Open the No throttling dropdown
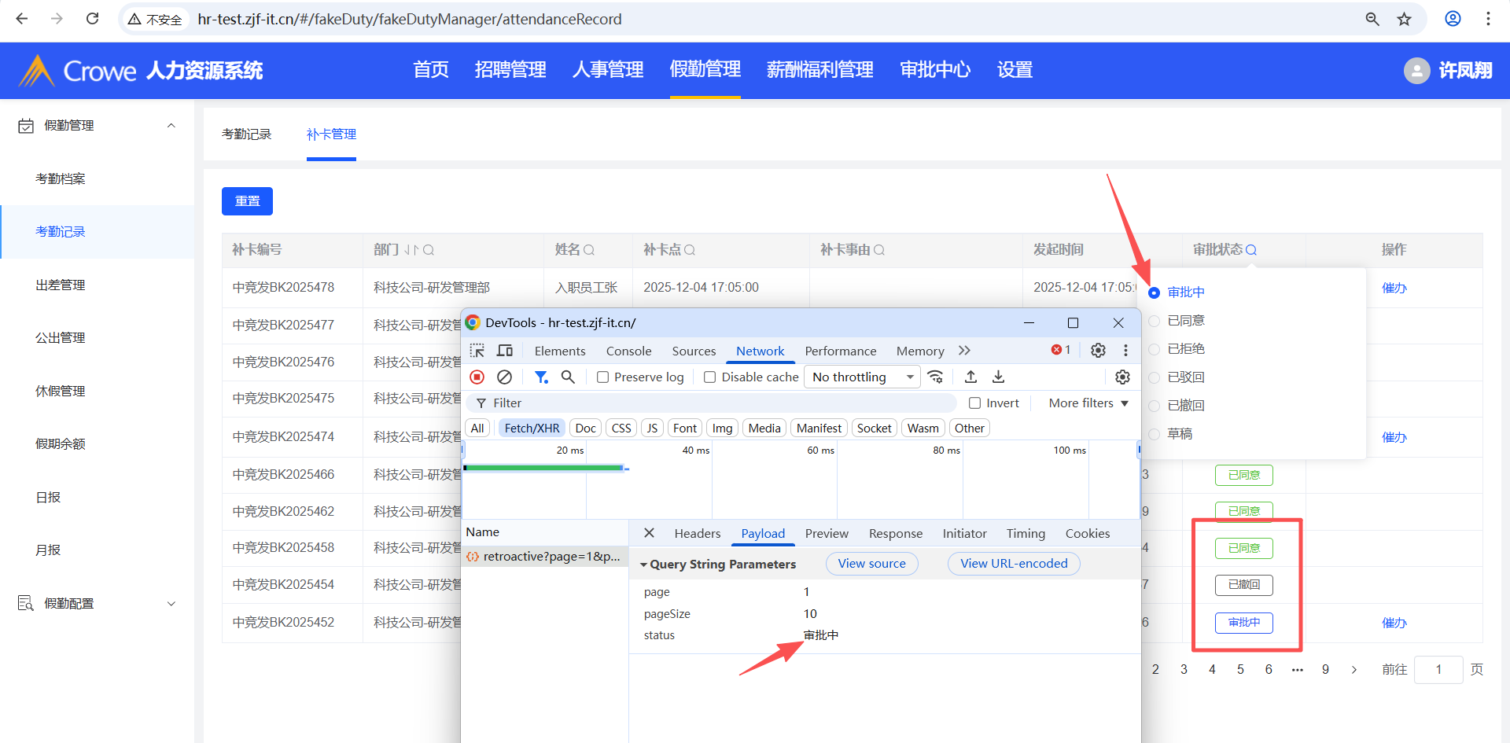The width and height of the screenshot is (1510, 743). pyautogui.click(x=862, y=377)
